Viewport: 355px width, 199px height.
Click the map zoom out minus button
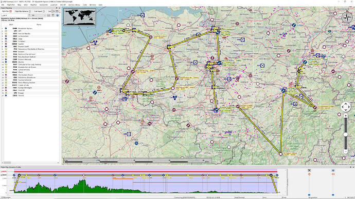click(346, 151)
